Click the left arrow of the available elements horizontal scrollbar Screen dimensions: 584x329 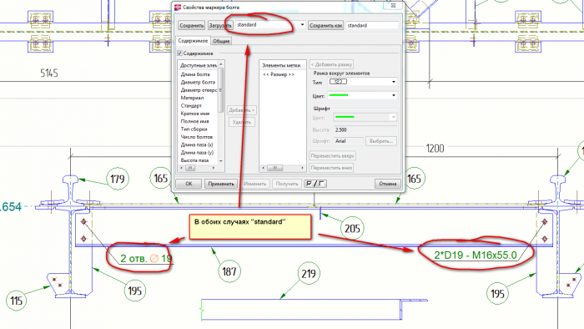point(181,168)
